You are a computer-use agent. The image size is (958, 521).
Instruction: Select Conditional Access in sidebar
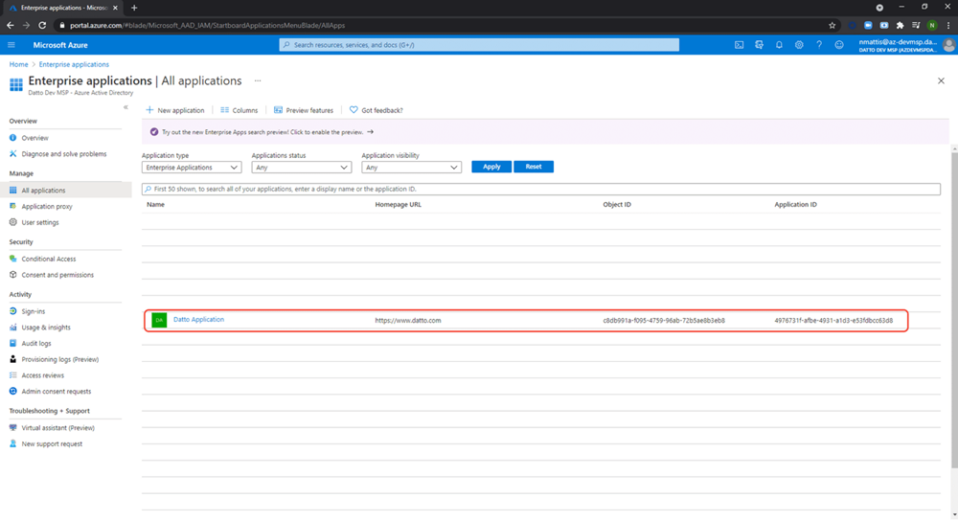[x=49, y=259]
